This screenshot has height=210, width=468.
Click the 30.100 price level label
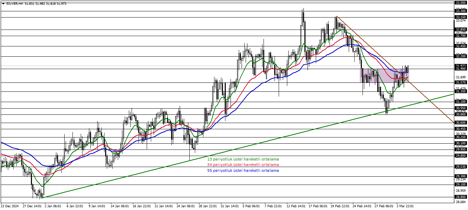460,143
